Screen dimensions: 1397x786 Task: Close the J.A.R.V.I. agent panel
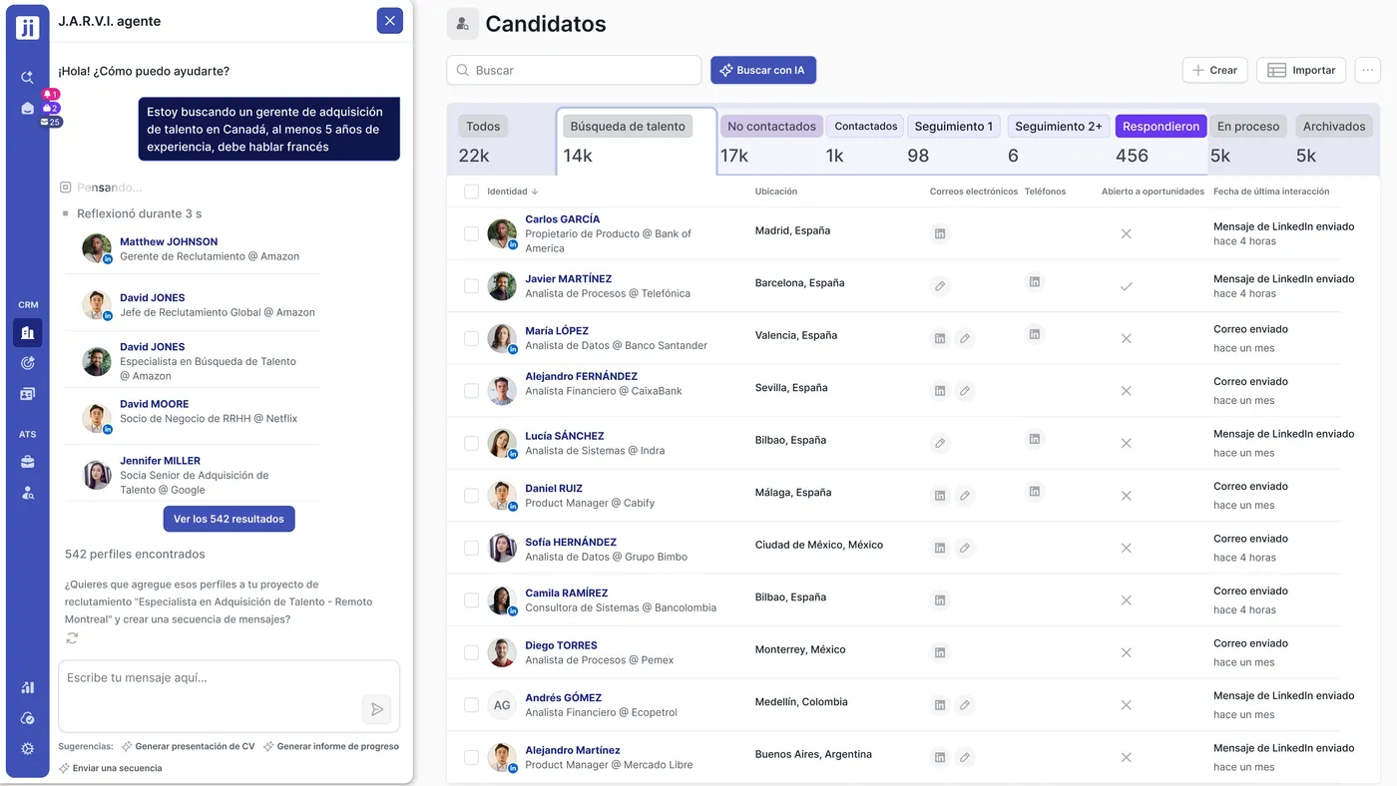pyautogui.click(x=389, y=21)
